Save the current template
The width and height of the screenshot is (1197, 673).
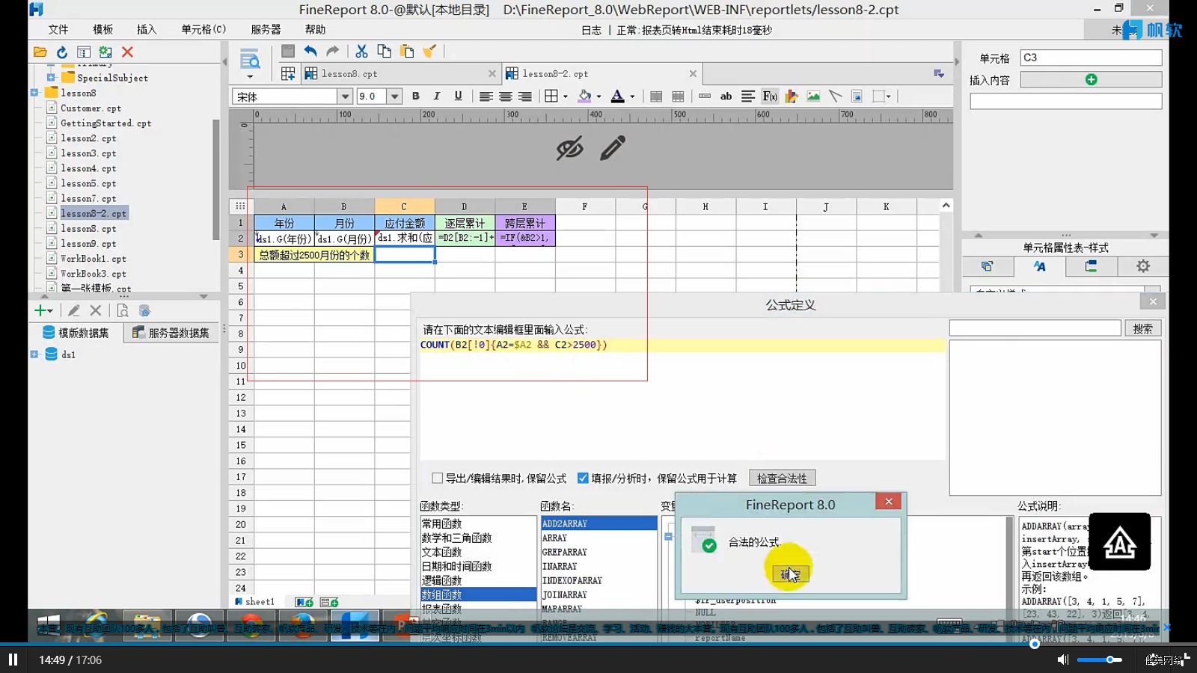point(288,51)
